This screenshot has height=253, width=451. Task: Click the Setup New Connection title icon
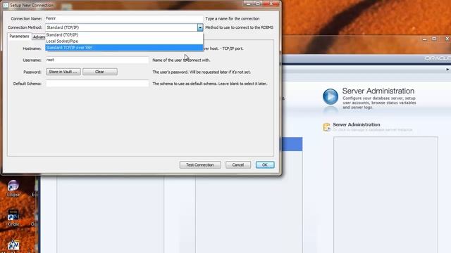pos(6,5)
